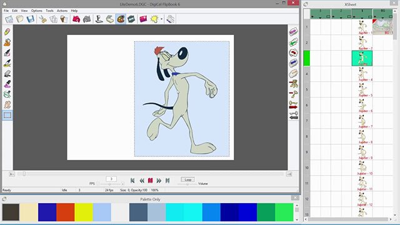
Task: Click the Cut scissors icon
Action: (x=42, y=19)
